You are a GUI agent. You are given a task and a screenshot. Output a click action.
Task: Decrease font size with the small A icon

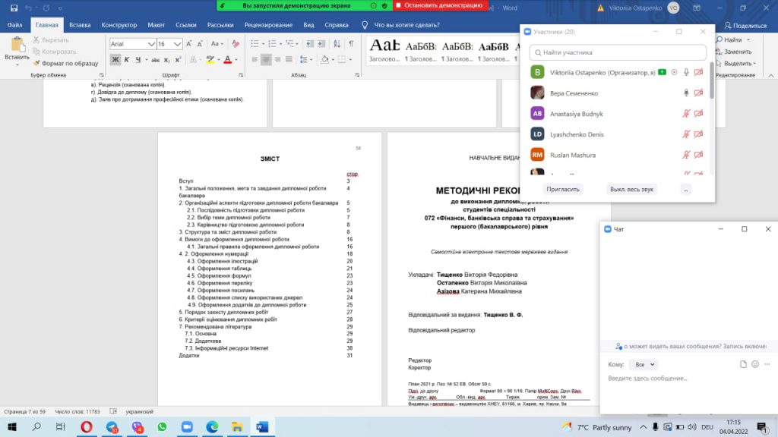200,43
